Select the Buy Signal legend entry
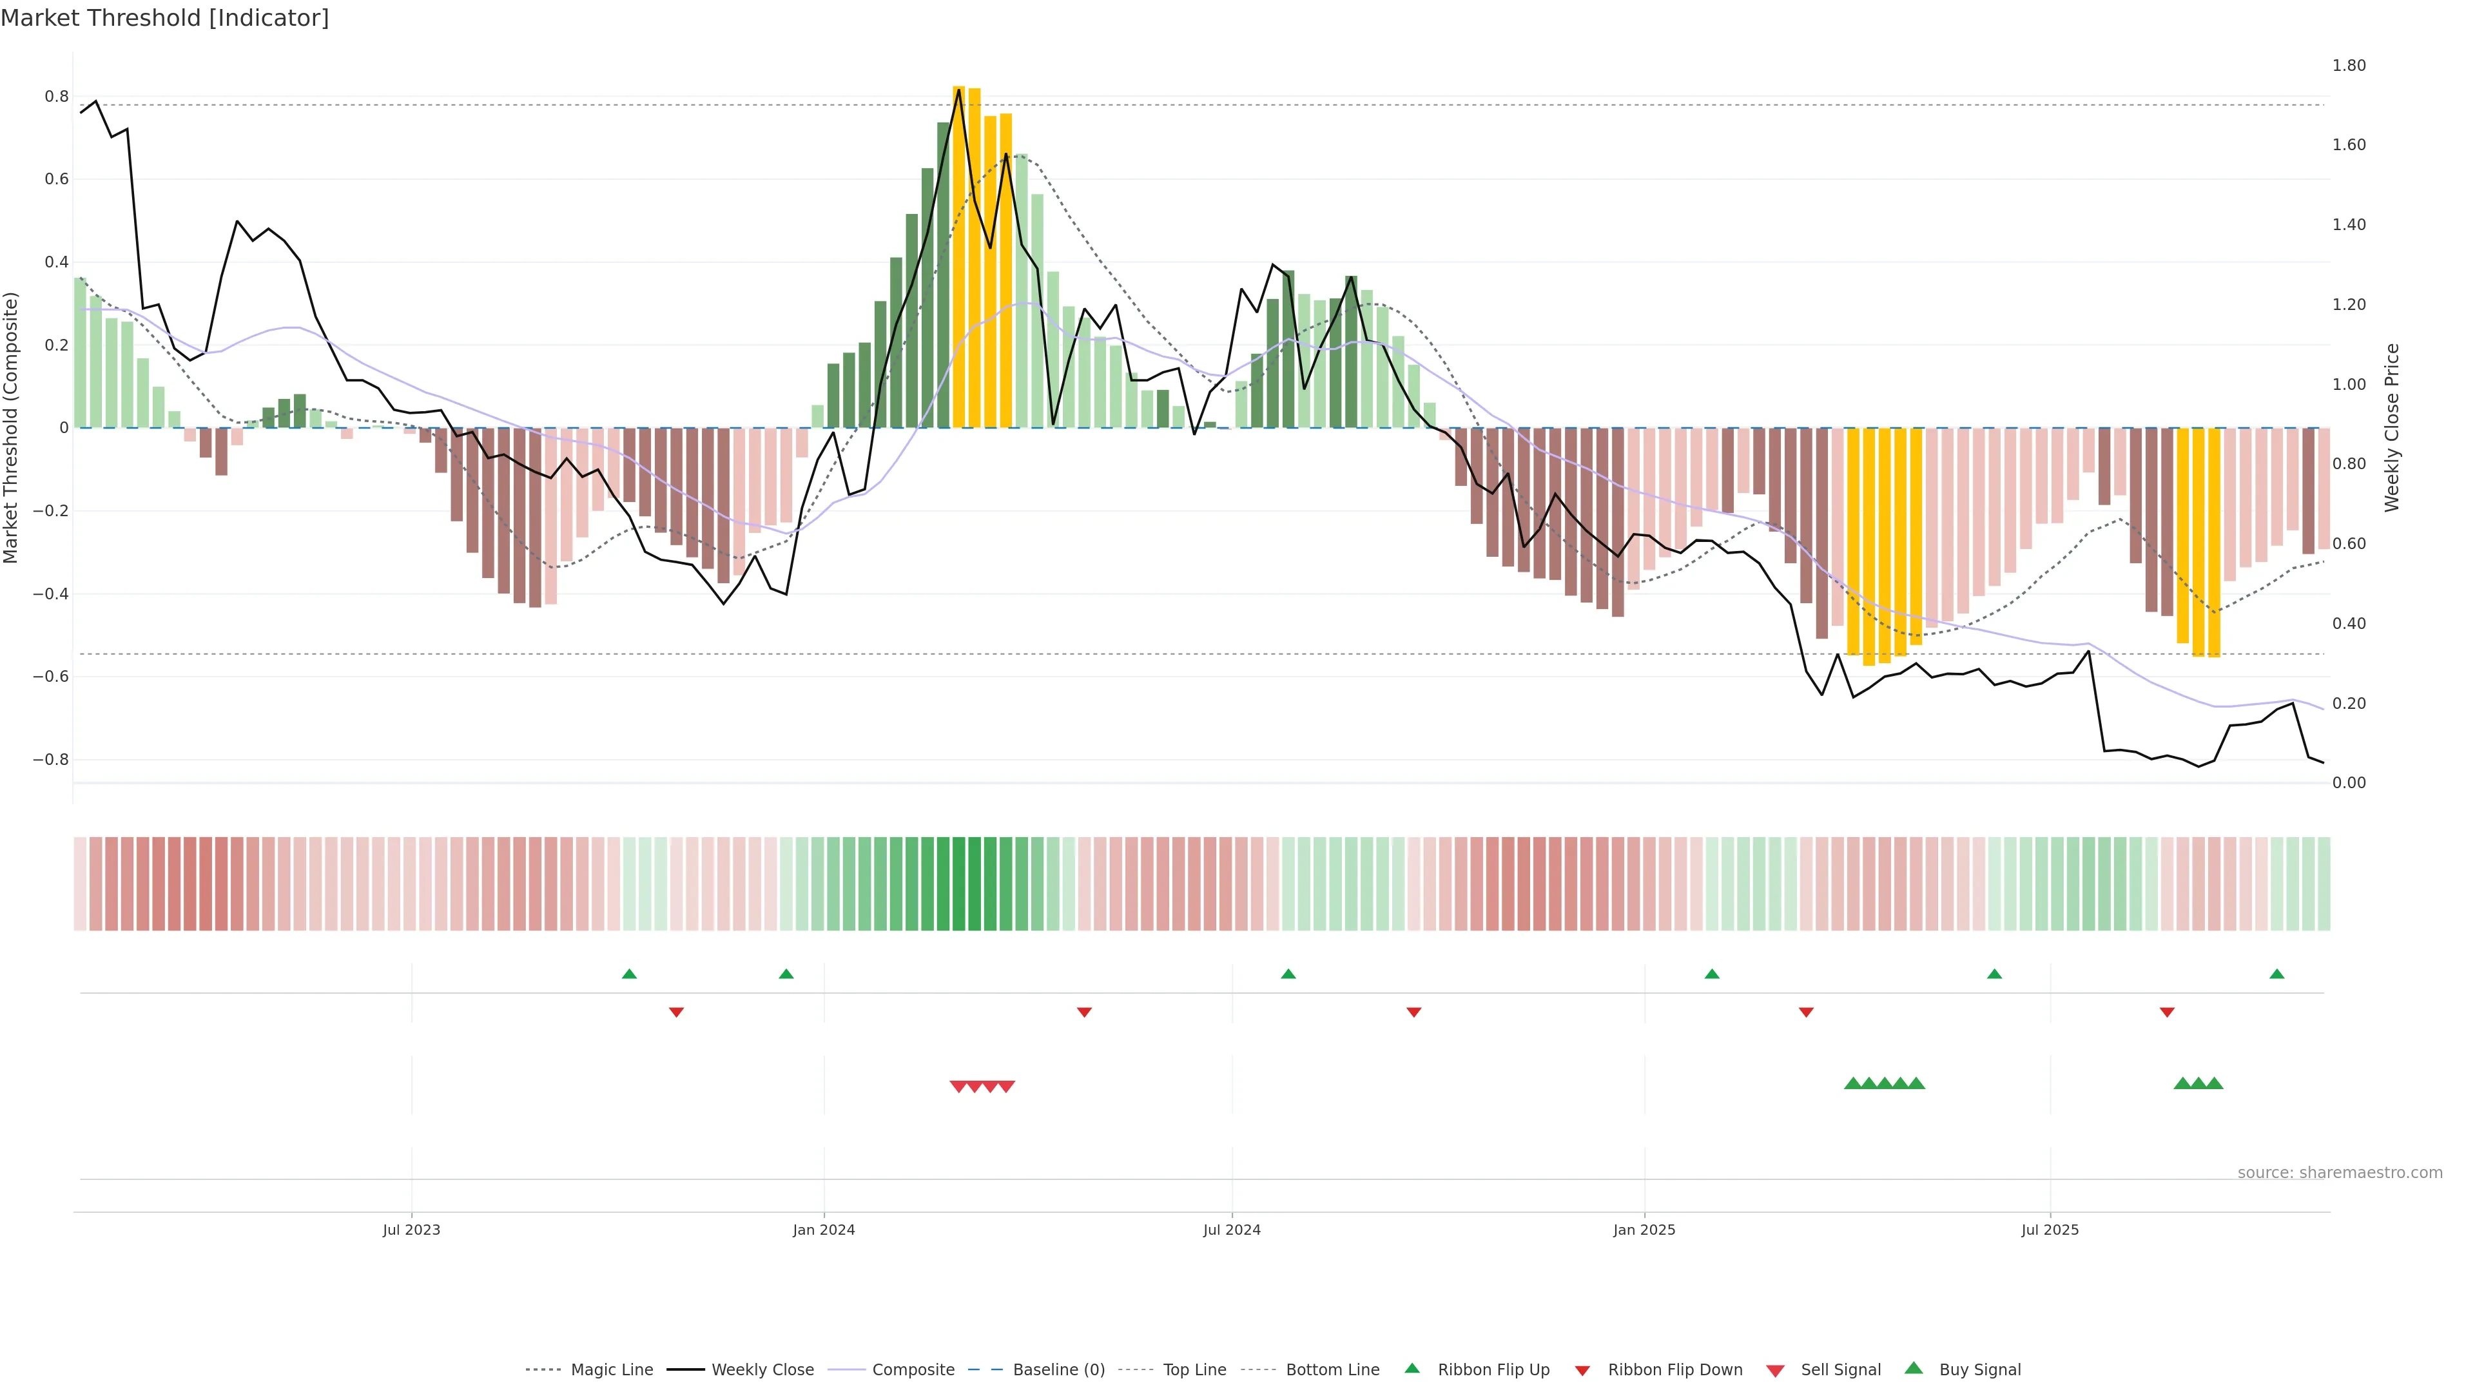The height and width of the screenshot is (1392, 2475). (x=1979, y=1370)
